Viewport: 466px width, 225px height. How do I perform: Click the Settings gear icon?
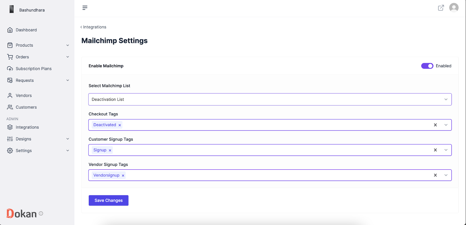(x=10, y=150)
